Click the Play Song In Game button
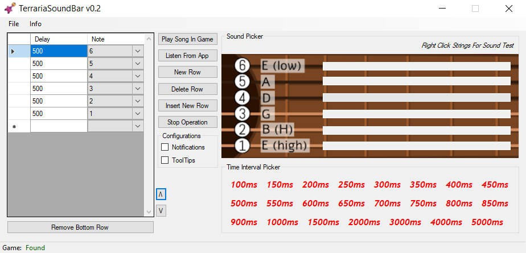Image resolution: width=526 pixels, height=253 pixels. point(187,39)
